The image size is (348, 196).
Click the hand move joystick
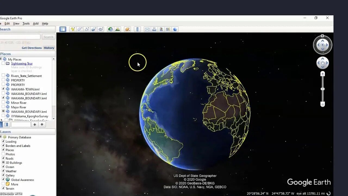tap(323, 63)
